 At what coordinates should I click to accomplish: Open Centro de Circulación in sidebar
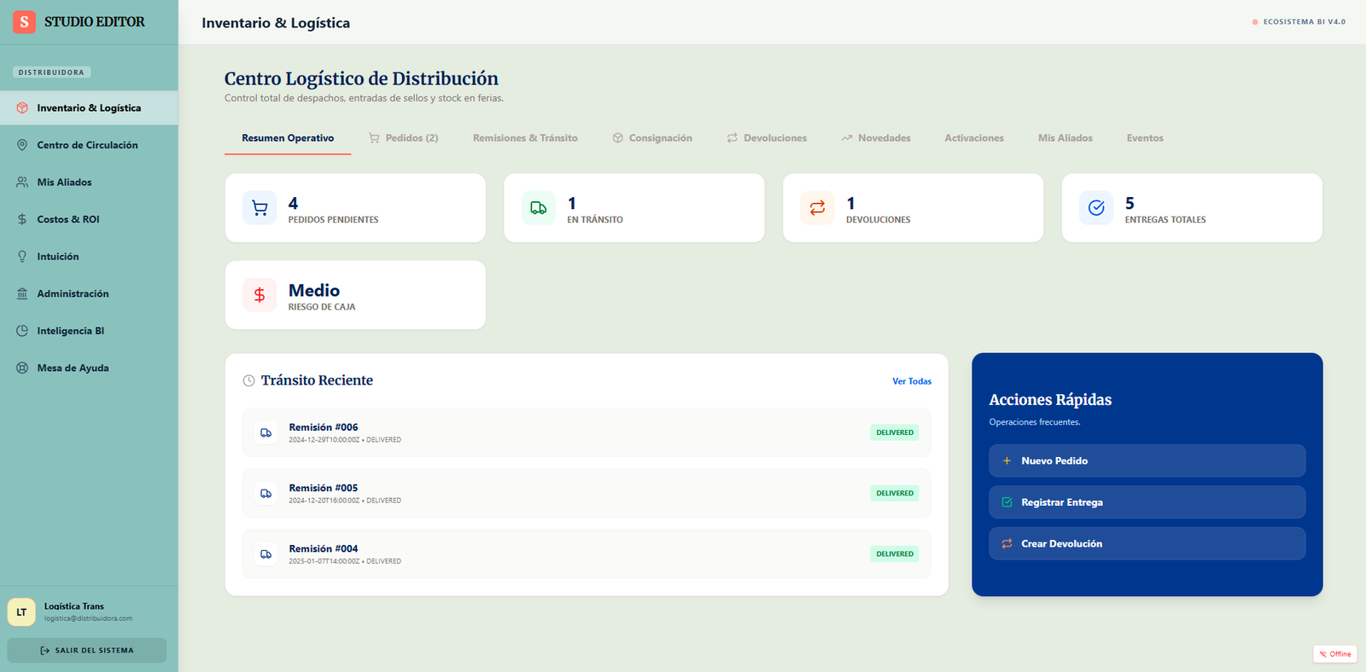pos(87,145)
